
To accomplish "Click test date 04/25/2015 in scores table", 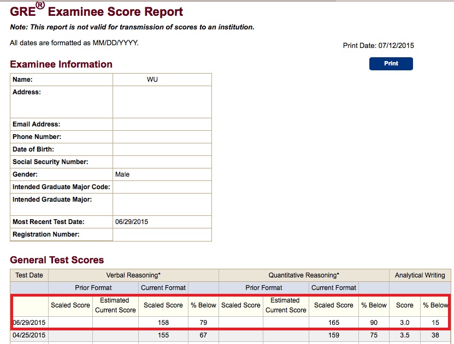I will (29, 335).
